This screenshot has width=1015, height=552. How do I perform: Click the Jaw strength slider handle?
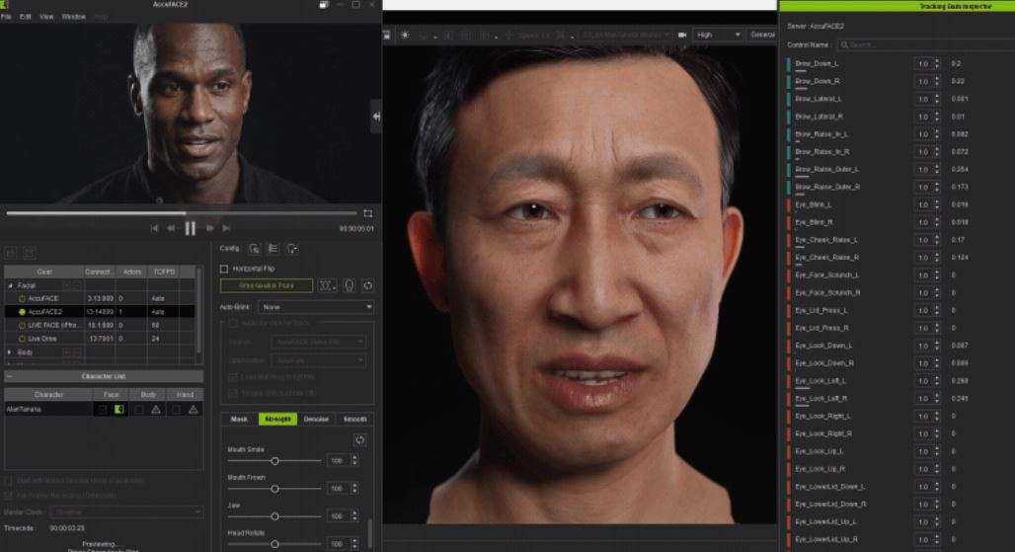[x=274, y=516]
